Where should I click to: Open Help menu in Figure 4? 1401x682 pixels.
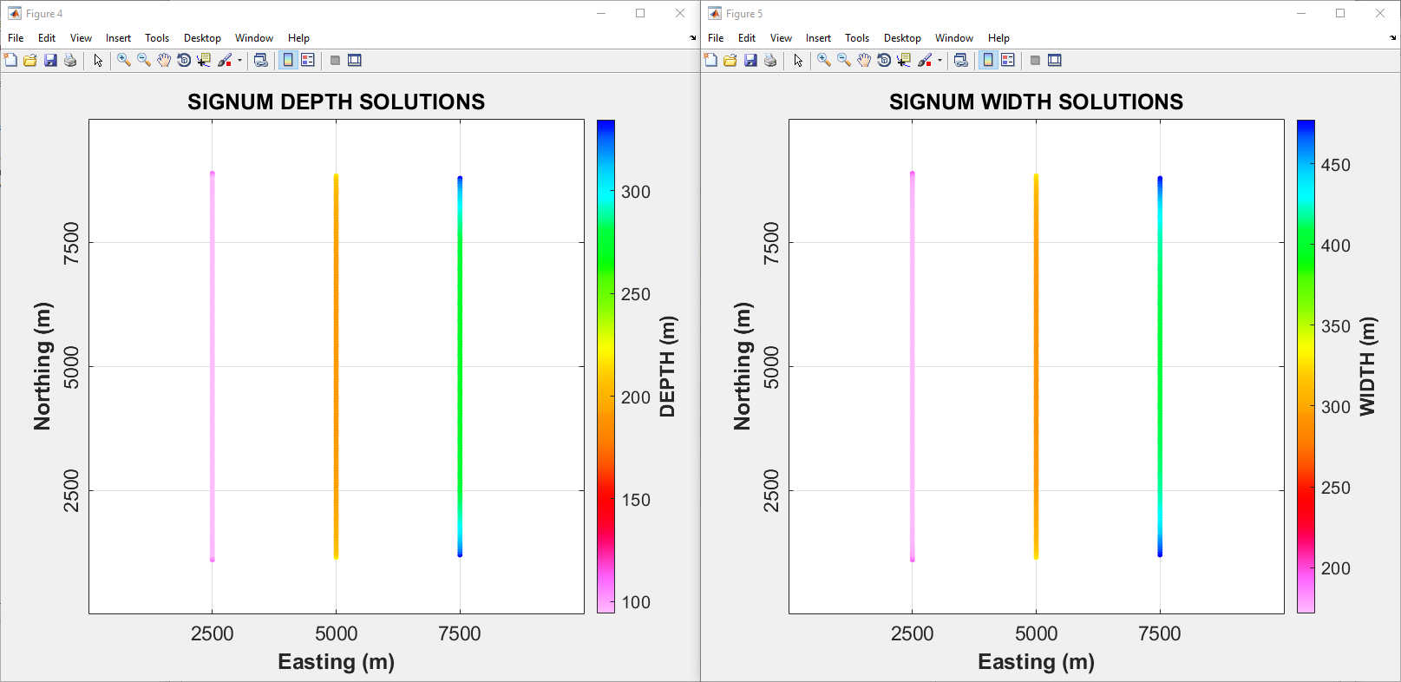coord(298,38)
